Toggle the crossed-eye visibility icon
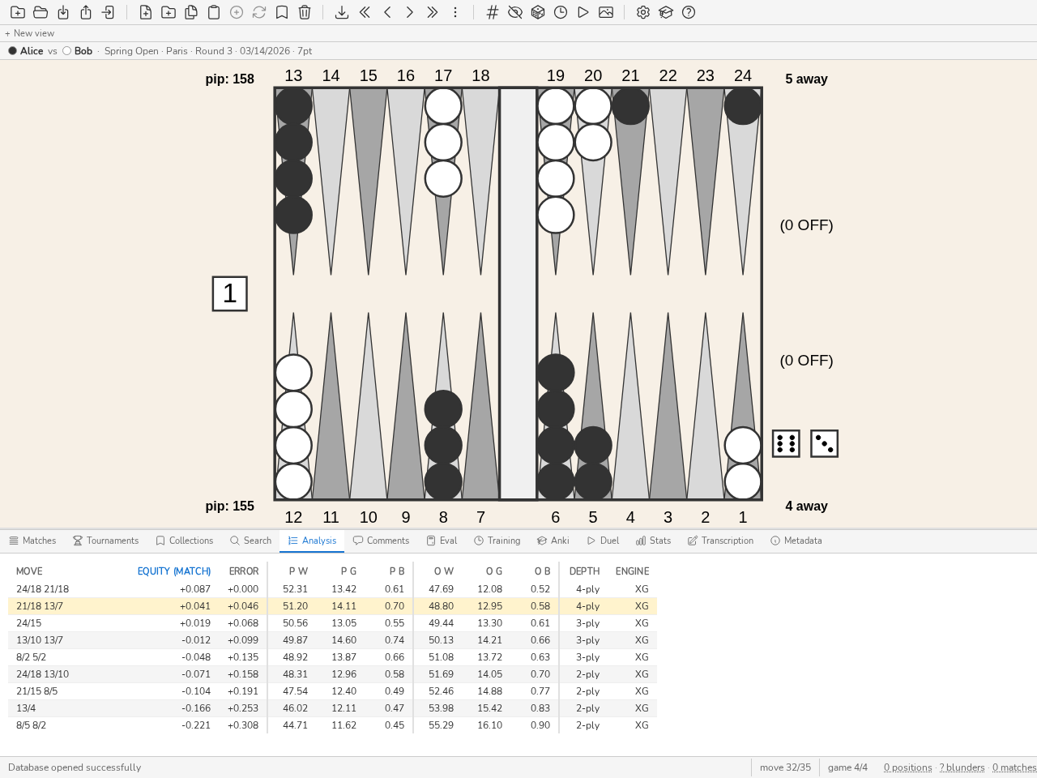This screenshot has width=1037, height=778. [515, 12]
